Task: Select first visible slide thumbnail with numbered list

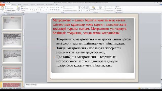Action: pyautogui.click(x=12, y=23)
